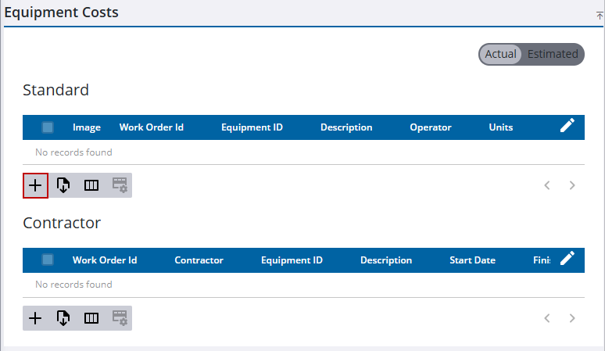
Task: Sort Standard table by Operator column
Action: (431, 127)
